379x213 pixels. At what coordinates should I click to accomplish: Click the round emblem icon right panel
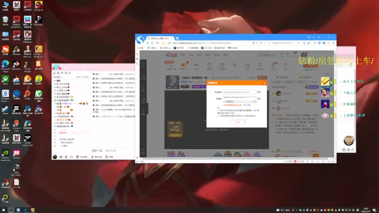(x=348, y=140)
